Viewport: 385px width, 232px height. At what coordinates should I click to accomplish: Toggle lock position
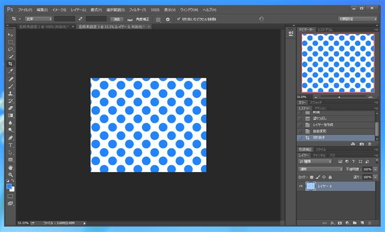coord(324,177)
